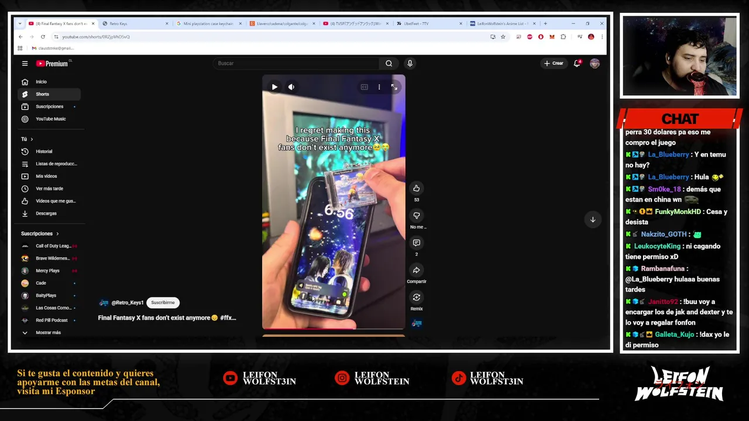Click the search magnifier button
The image size is (749, 421).
pyautogui.click(x=389, y=63)
